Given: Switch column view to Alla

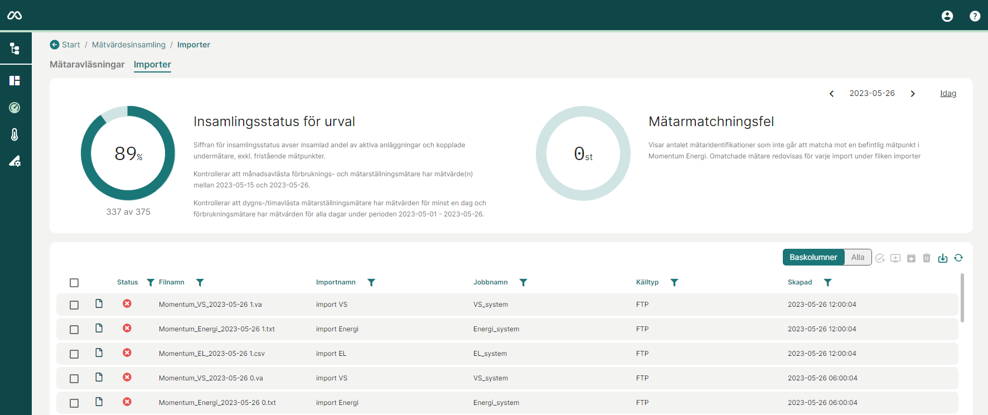Looking at the screenshot, I should [858, 257].
